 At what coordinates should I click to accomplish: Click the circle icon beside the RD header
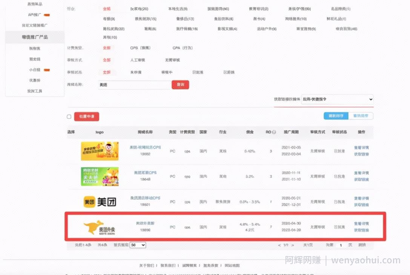(x=274, y=132)
